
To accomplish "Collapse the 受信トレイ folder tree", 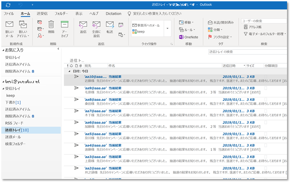I will point(3,88).
